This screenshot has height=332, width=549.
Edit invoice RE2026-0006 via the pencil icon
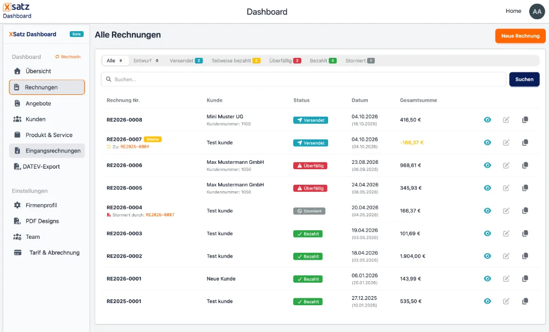pyautogui.click(x=506, y=165)
